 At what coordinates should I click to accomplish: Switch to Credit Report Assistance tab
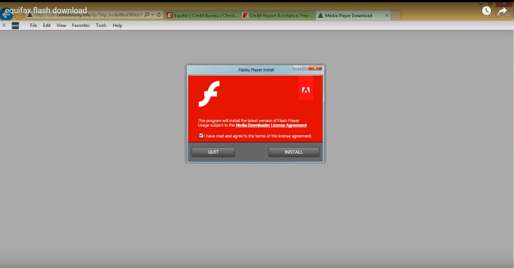278,16
